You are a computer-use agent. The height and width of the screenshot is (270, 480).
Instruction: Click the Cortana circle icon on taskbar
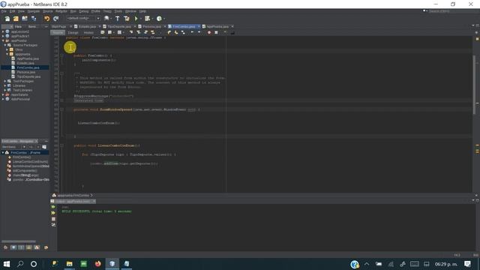pyautogui.click(x=34, y=263)
